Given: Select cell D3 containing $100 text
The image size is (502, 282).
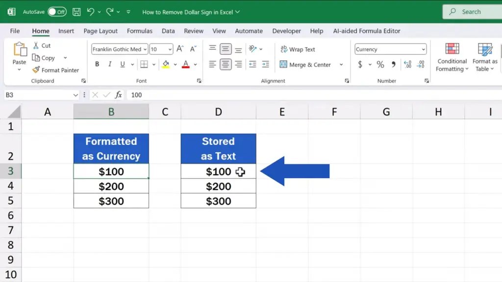Looking at the screenshot, I should (x=218, y=171).
